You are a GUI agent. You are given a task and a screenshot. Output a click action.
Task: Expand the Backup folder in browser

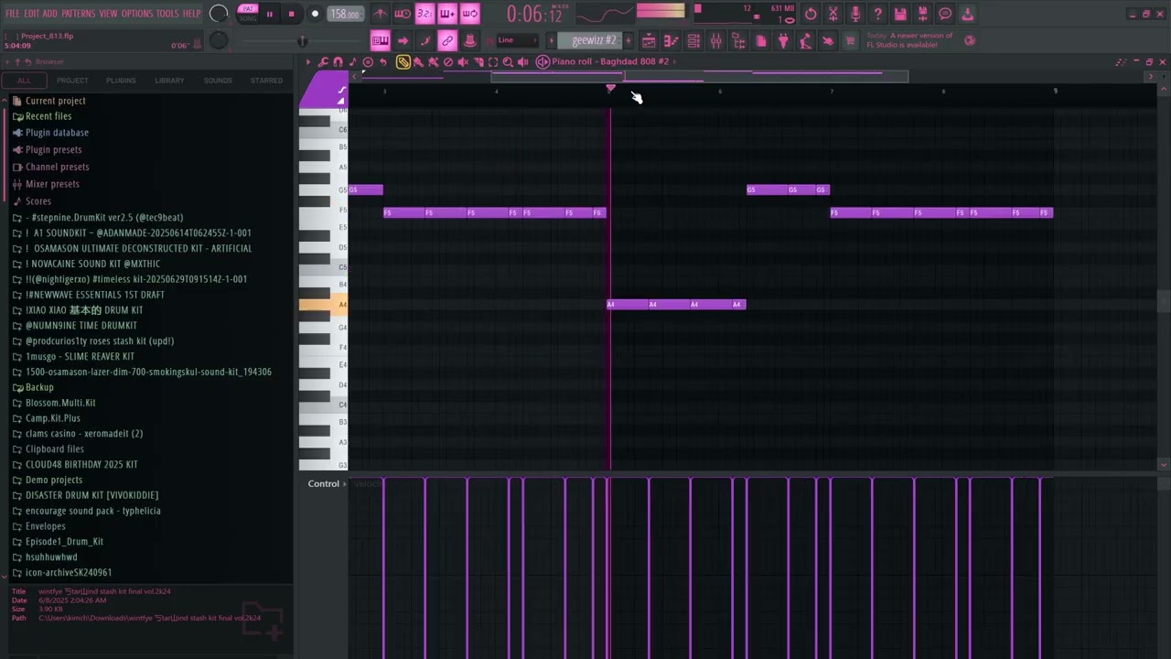39,387
